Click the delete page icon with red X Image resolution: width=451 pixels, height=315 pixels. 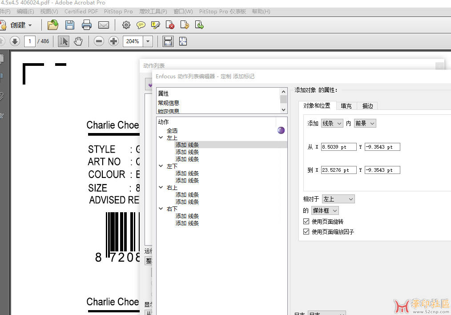[170, 25]
